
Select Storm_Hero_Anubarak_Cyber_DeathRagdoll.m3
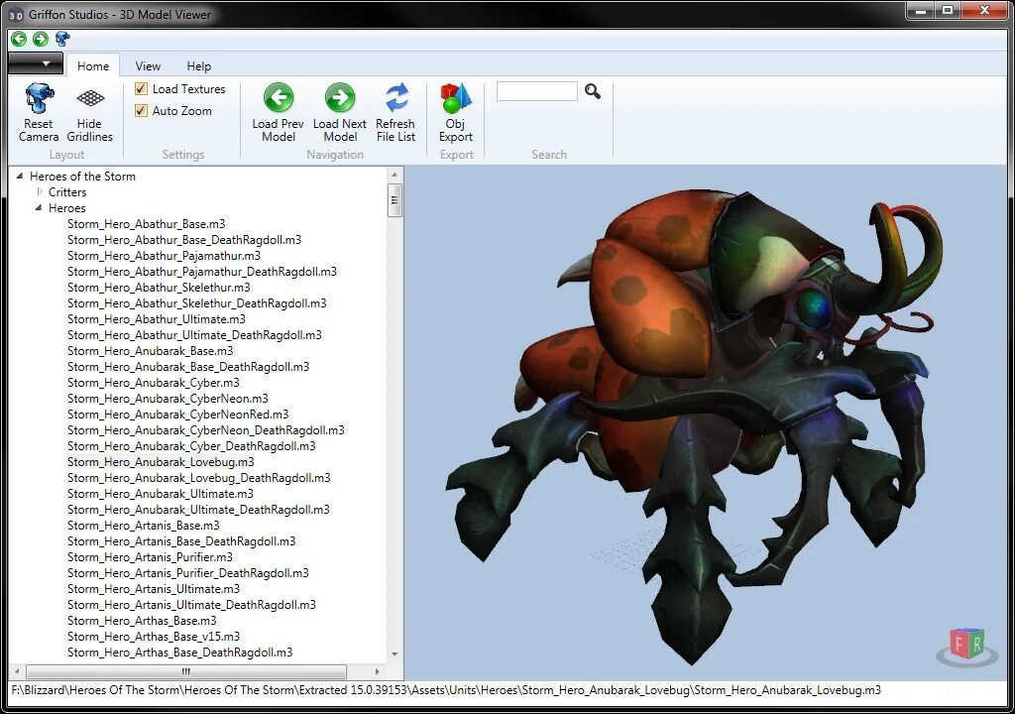(x=191, y=446)
